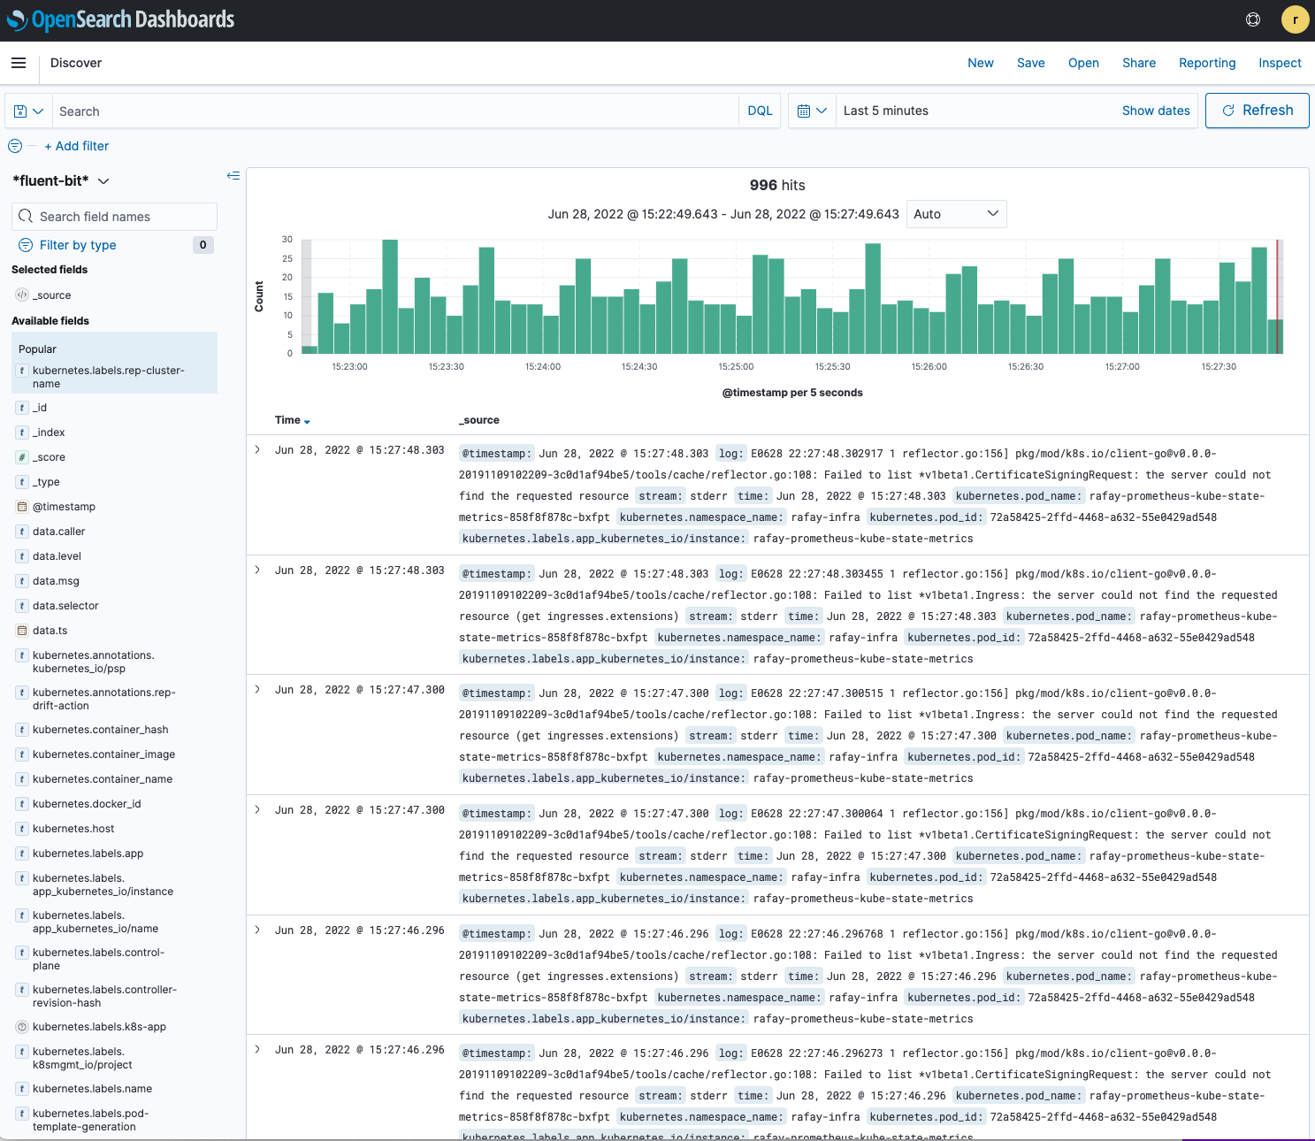Click Share in top menu
Viewport: 1315px width, 1141px height.
coord(1139,63)
